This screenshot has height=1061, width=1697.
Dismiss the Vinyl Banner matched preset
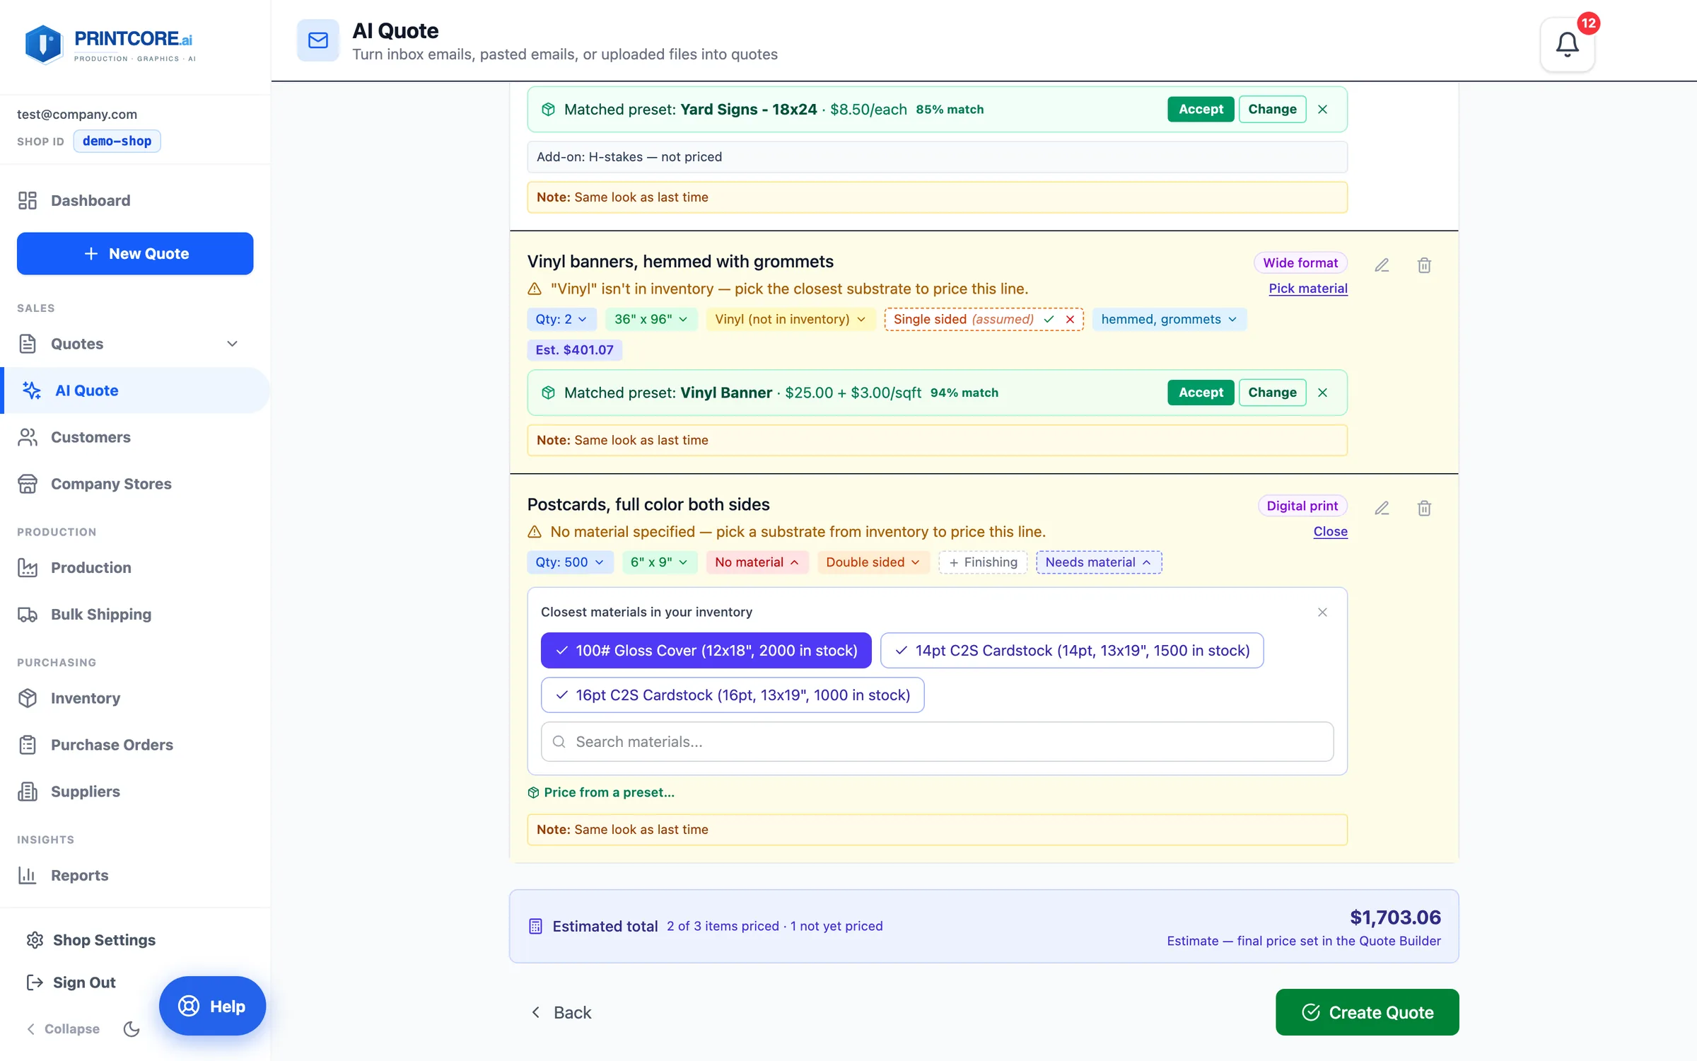[x=1322, y=393]
